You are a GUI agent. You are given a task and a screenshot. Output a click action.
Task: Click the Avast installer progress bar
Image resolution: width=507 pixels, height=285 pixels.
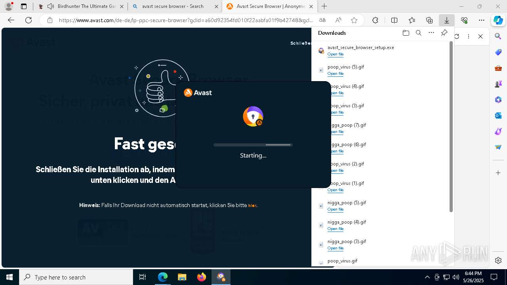[x=253, y=145]
